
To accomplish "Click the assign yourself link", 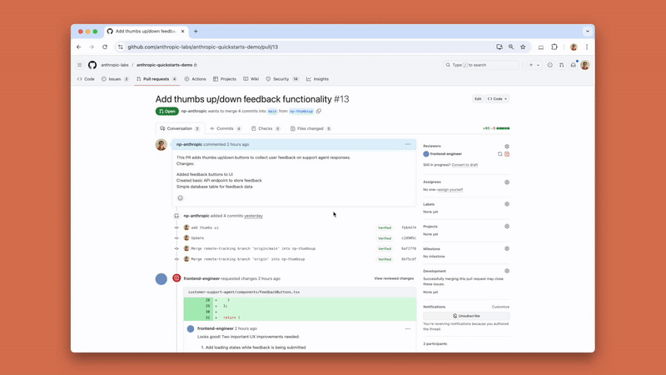I will point(450,190).
